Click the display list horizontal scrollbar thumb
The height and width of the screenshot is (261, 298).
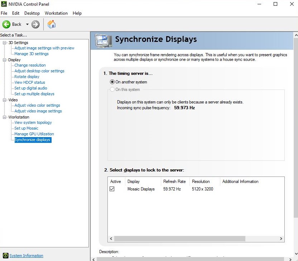tap(179, 238)
